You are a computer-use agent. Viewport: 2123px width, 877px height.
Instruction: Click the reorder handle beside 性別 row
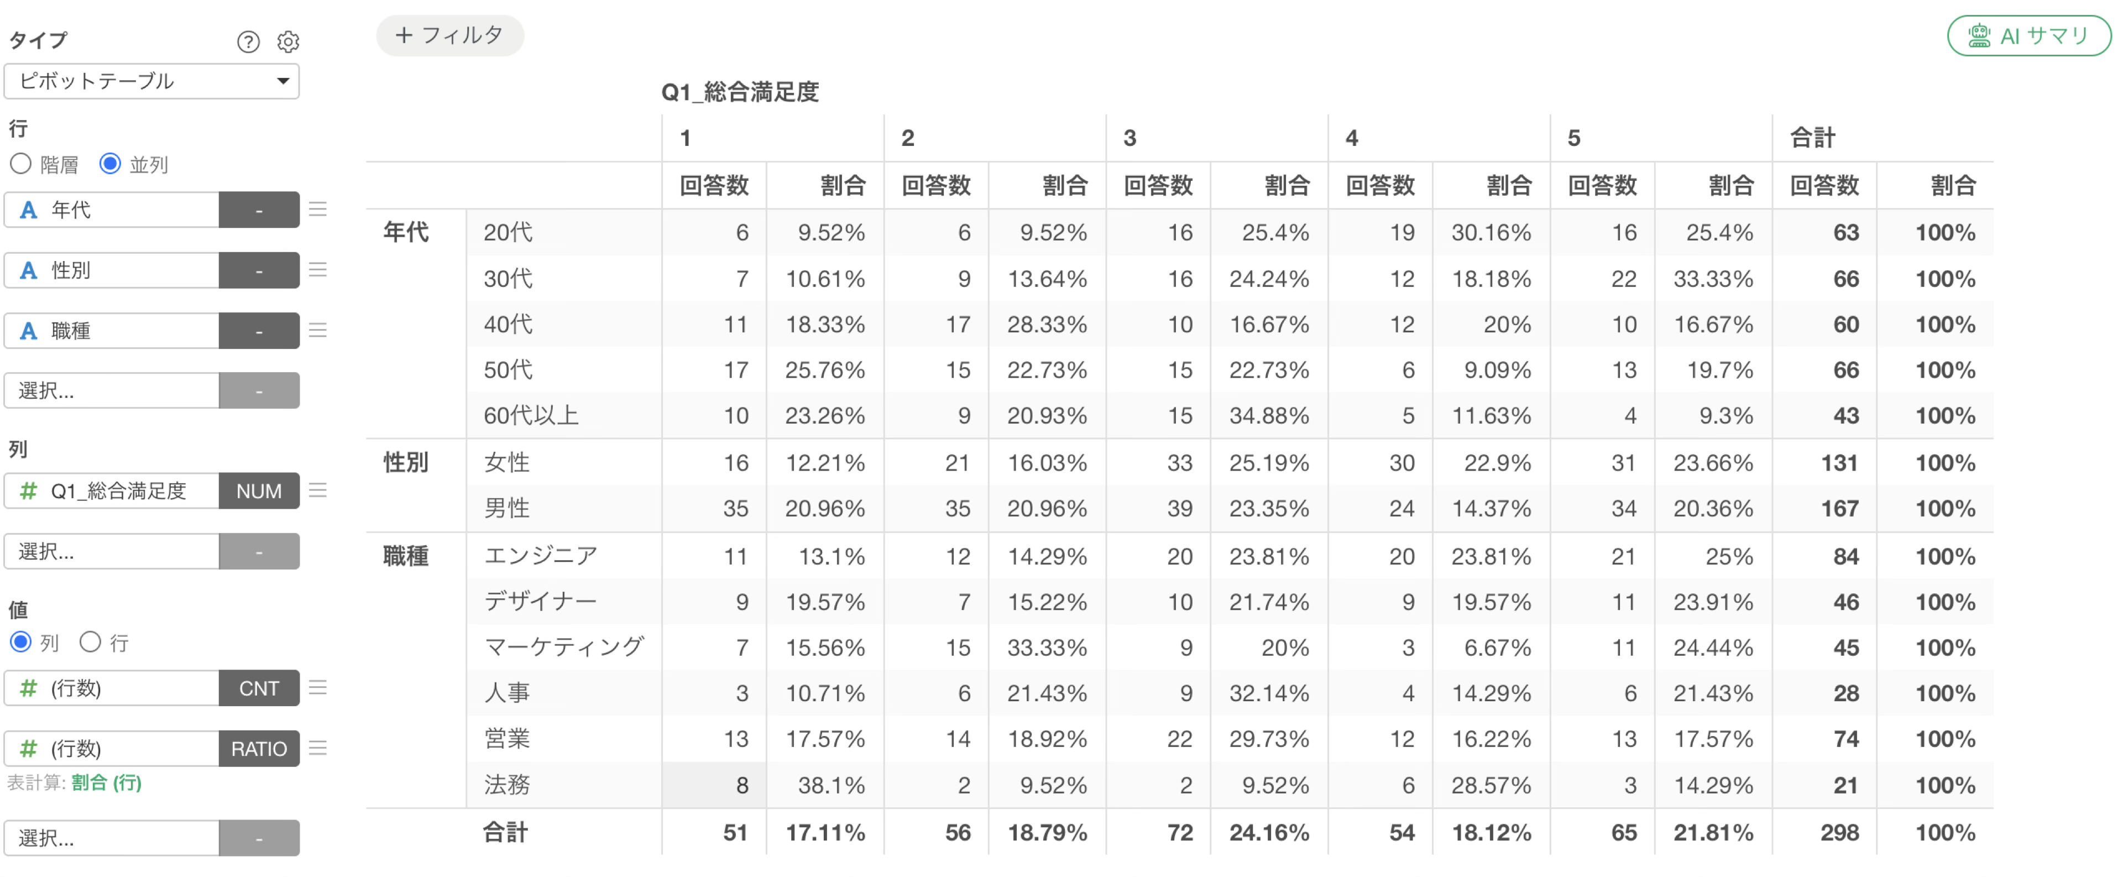tap(318, 269)
